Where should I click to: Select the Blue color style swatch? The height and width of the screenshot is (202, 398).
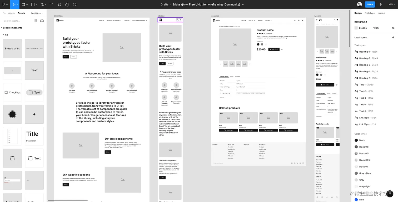coord(356,200)
